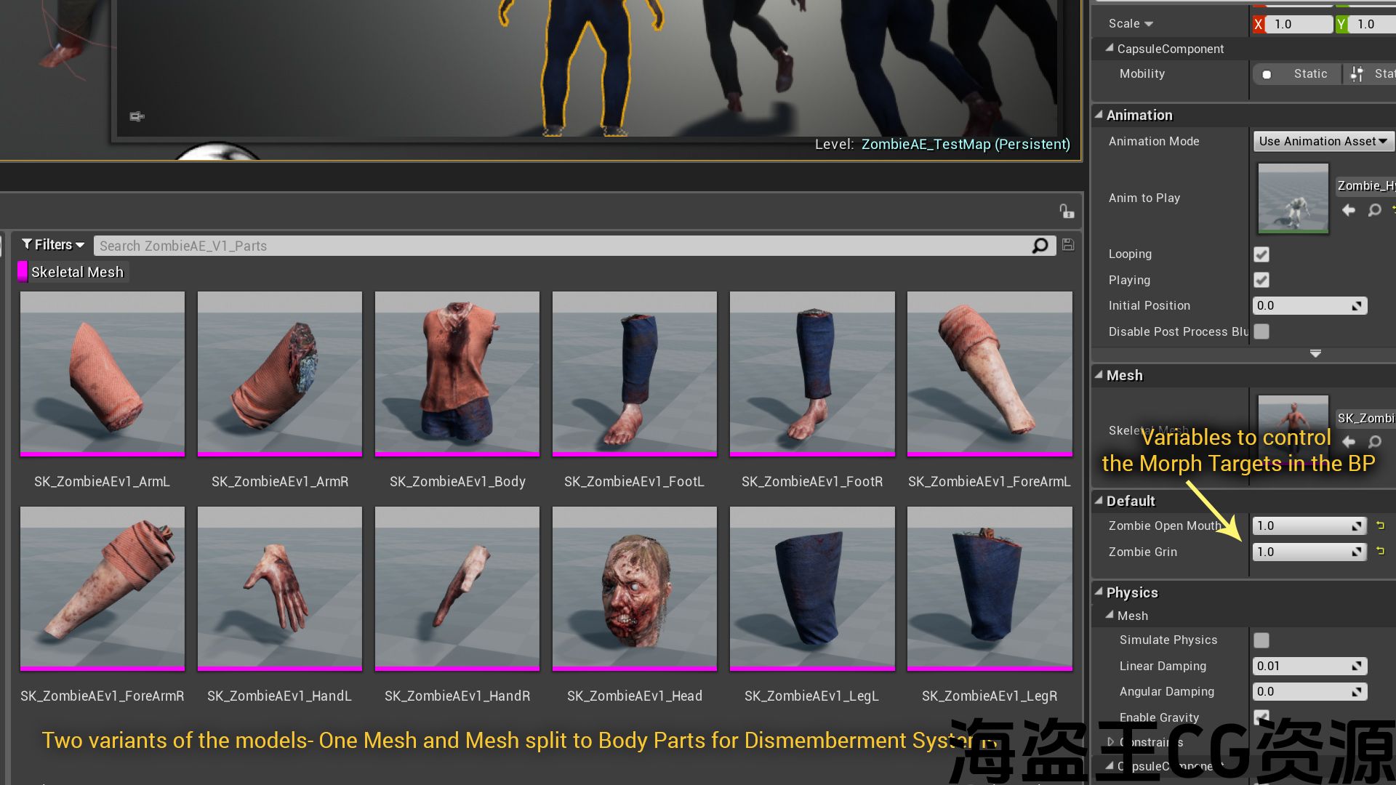Reset Zombie Grin value to default
This screenshot has width=1396, height=785.
[x=1380, y=552]
